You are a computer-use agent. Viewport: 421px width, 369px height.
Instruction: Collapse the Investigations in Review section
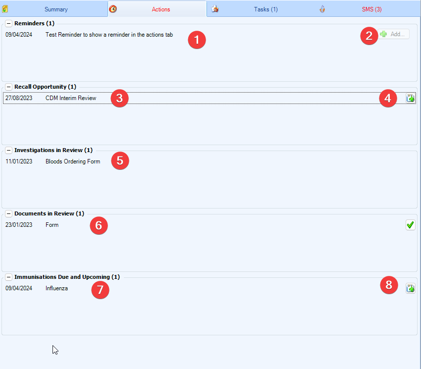point(8,150)
